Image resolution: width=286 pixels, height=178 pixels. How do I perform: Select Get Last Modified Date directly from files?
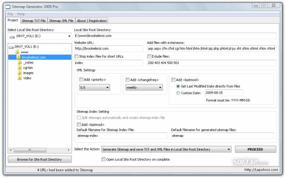(178, 86)
